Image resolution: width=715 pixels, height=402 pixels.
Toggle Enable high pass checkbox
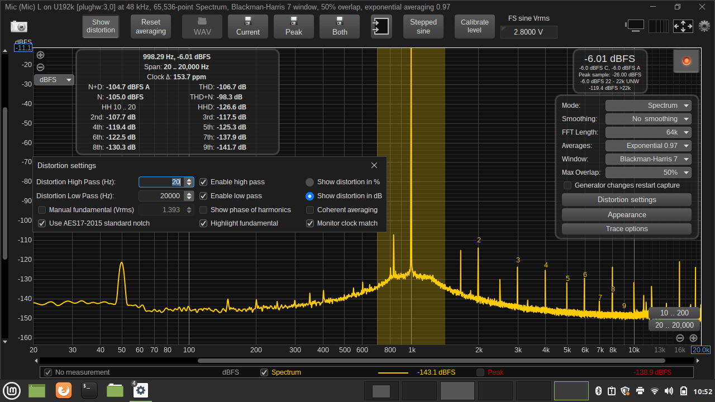point(203,182)
